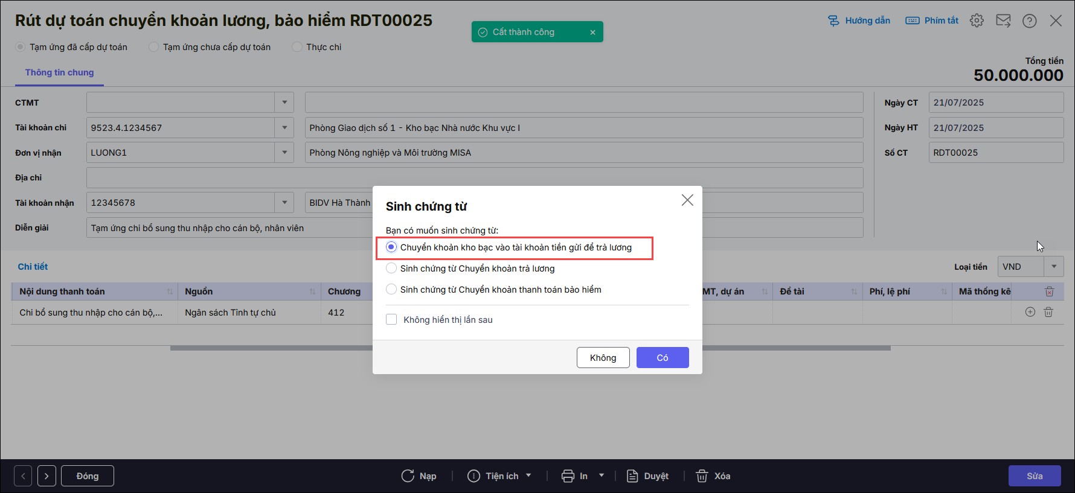The height and width of the screenshot is (493, 1075).
Task: Select Chuyển khoản thanh toán bảo hiểm option
Action: coord(391,290)
